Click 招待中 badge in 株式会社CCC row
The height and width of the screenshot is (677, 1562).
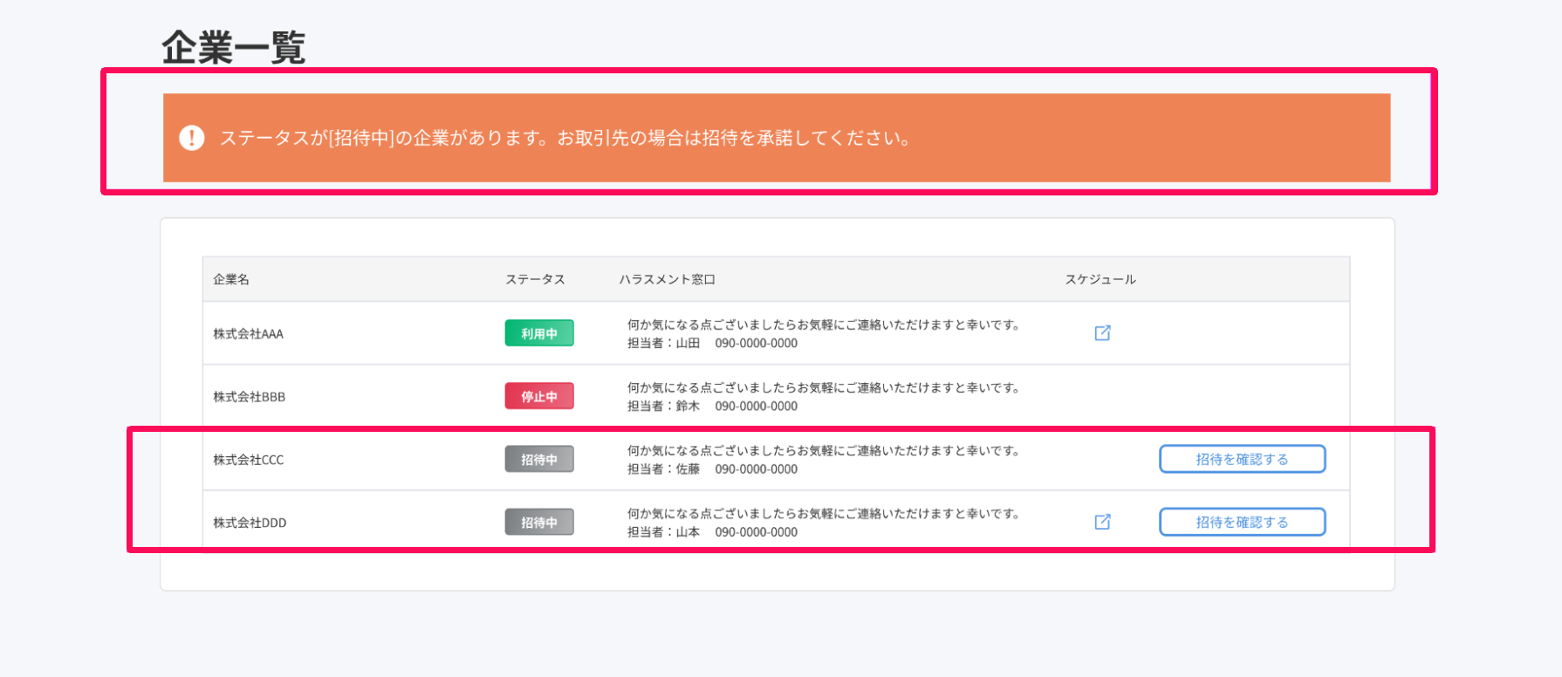click(x=539, y=459)
